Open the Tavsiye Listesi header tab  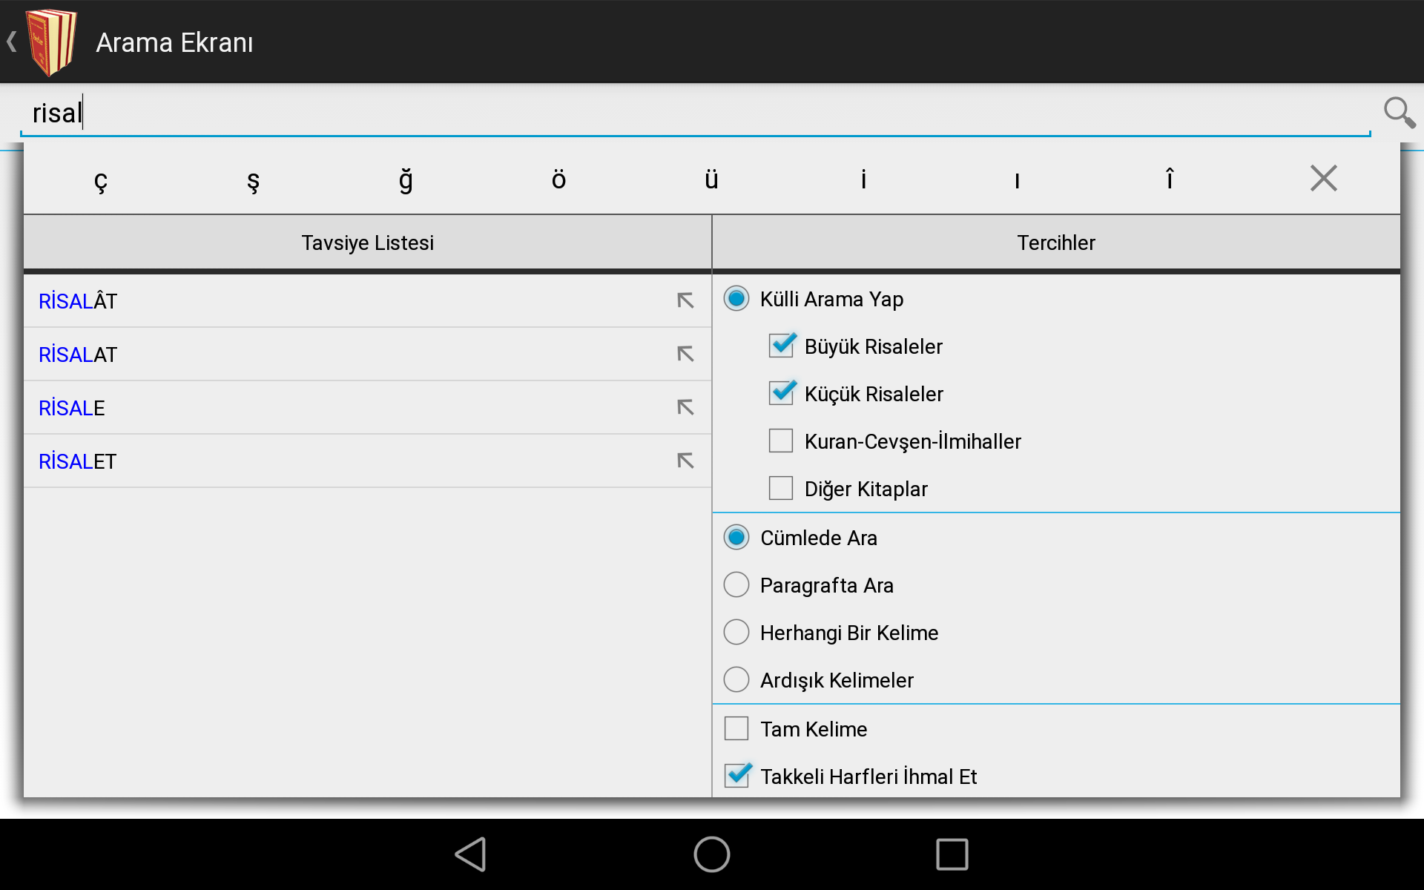(367, 243)
